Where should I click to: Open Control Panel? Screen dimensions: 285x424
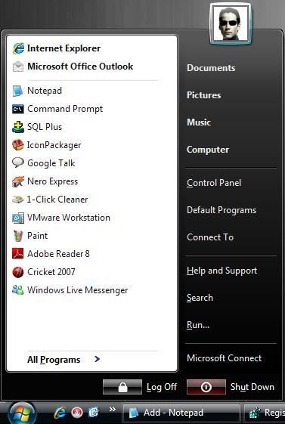tap(214, 183)
